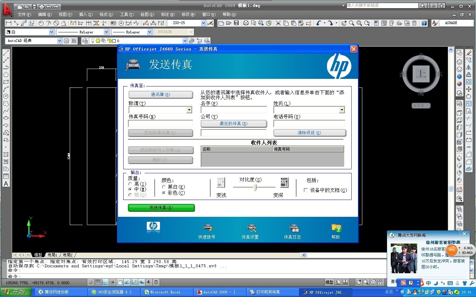The height and width of the screenshot is (297, 476).
Task: Click the Redo arrow in standard toolbar
Action: point(331,23)
